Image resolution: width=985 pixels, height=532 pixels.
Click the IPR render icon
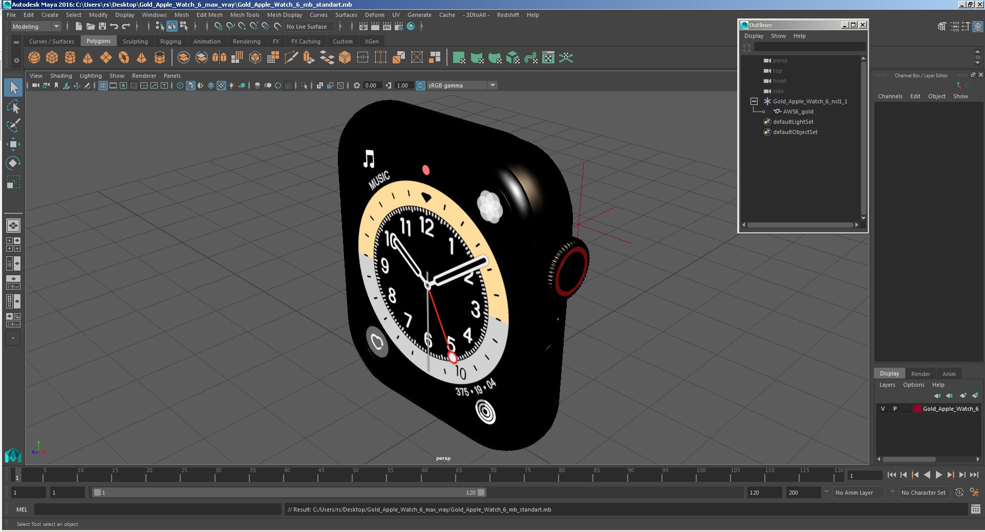tap(387, 26)
